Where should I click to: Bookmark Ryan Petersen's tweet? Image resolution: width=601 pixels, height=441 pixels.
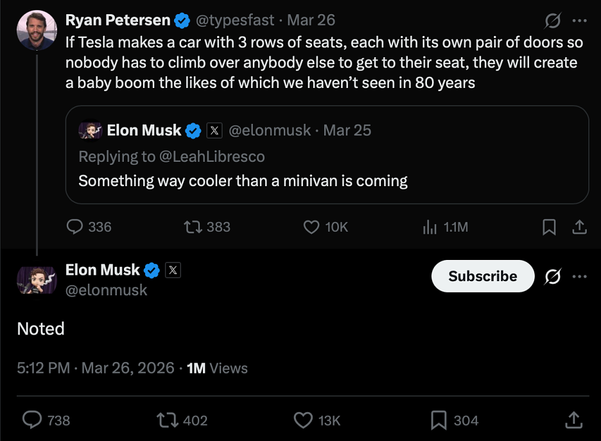click(549, 227)
